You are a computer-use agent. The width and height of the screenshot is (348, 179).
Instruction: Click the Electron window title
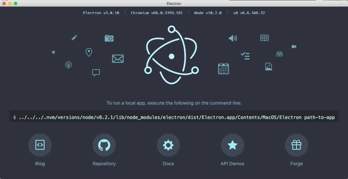(174, 3)
